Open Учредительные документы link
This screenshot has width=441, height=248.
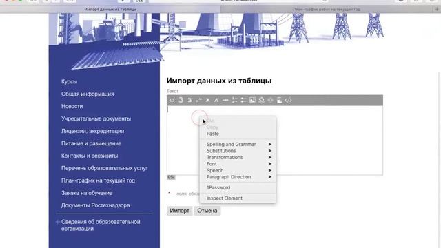pyautogui.click(x=96, y=118)
